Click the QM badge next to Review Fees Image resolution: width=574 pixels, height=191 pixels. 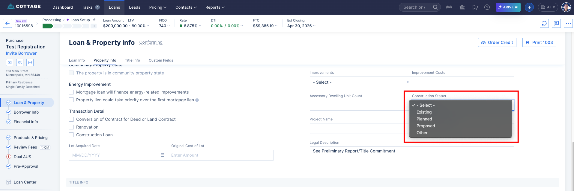pos(45,147)
